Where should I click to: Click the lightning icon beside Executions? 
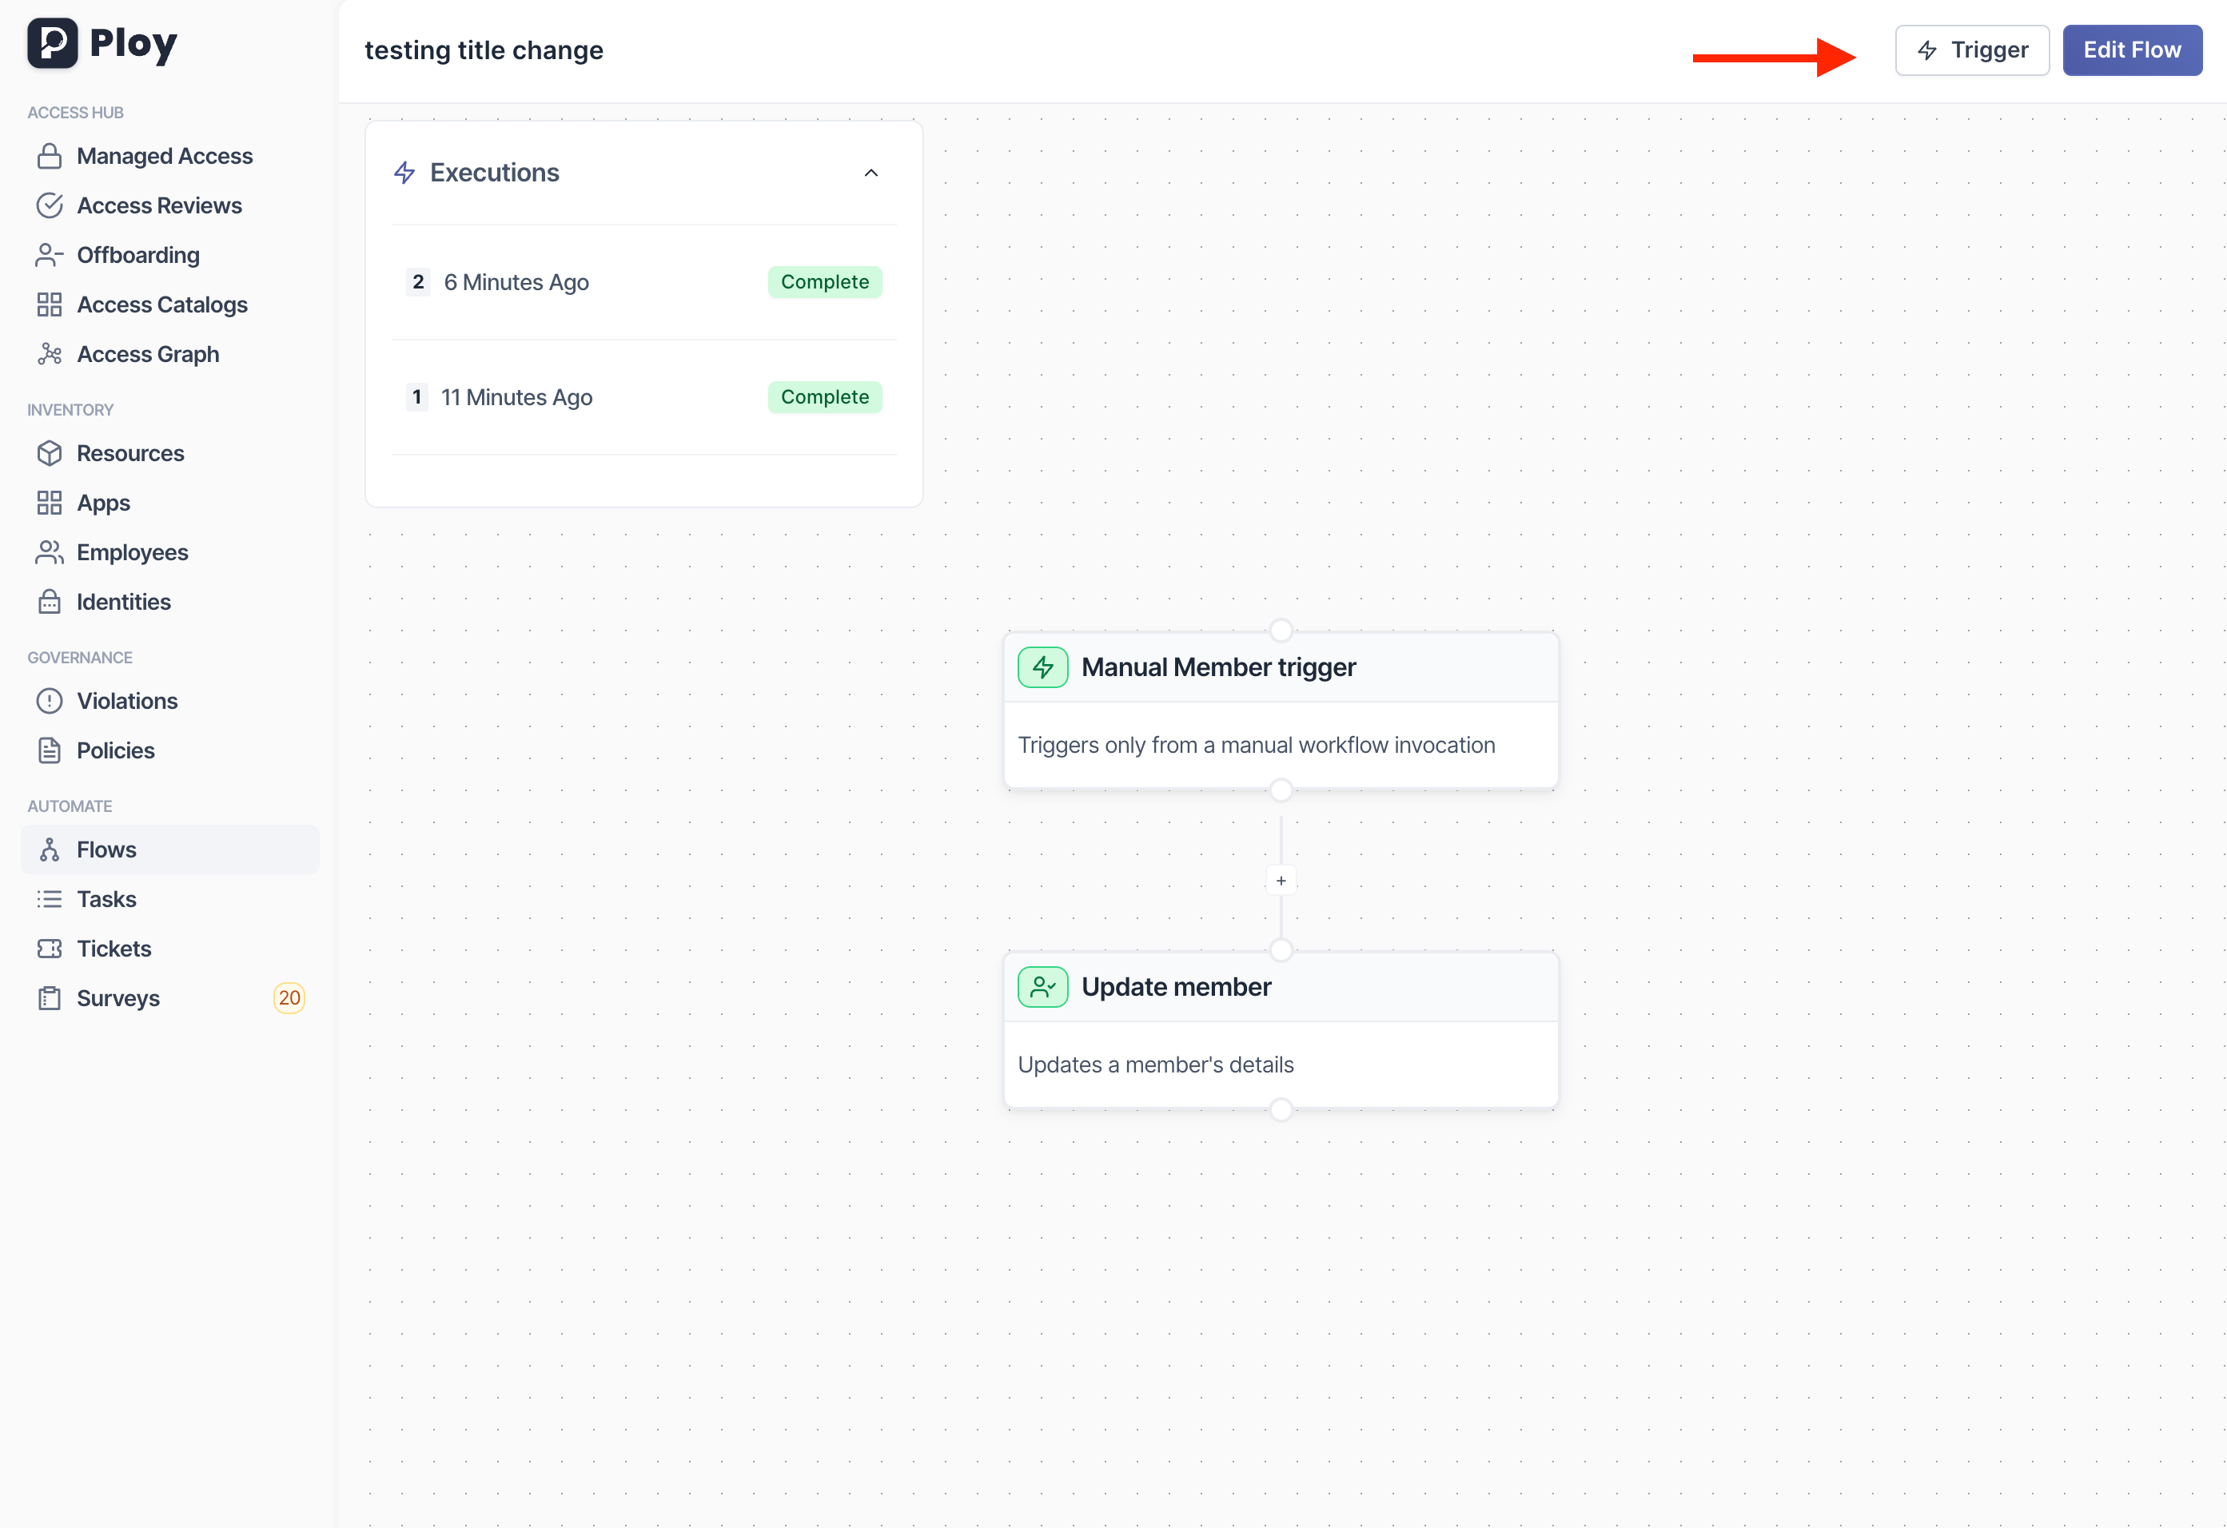click(x=404, y=173)
